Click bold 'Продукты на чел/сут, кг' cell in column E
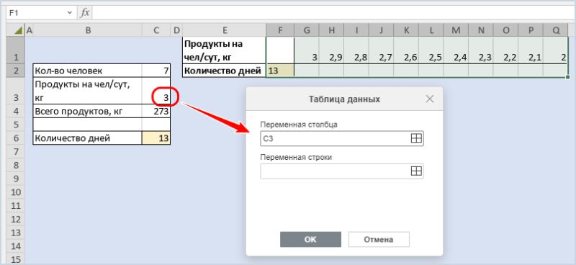Viewport: 576px width, 265px height. (225, 50)
